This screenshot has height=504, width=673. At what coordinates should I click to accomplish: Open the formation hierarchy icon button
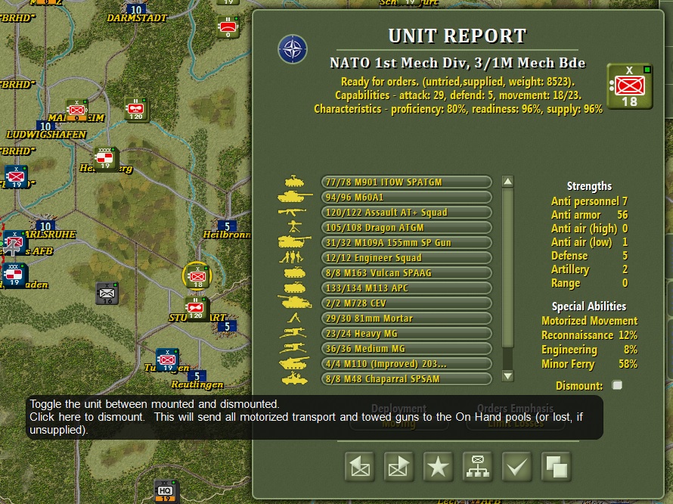pos(478,467)
